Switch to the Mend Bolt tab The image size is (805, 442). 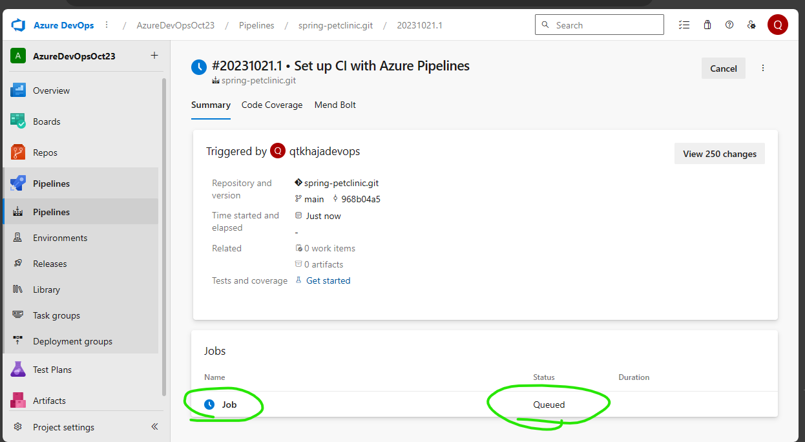click(335, 105)
